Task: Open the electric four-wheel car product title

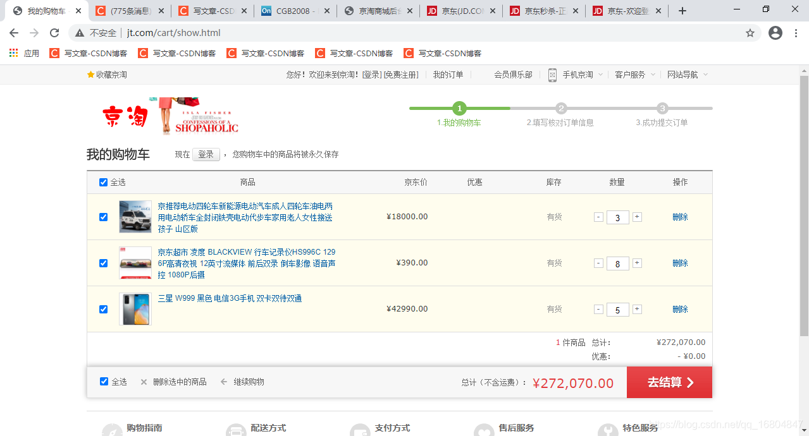Action: 245,217
